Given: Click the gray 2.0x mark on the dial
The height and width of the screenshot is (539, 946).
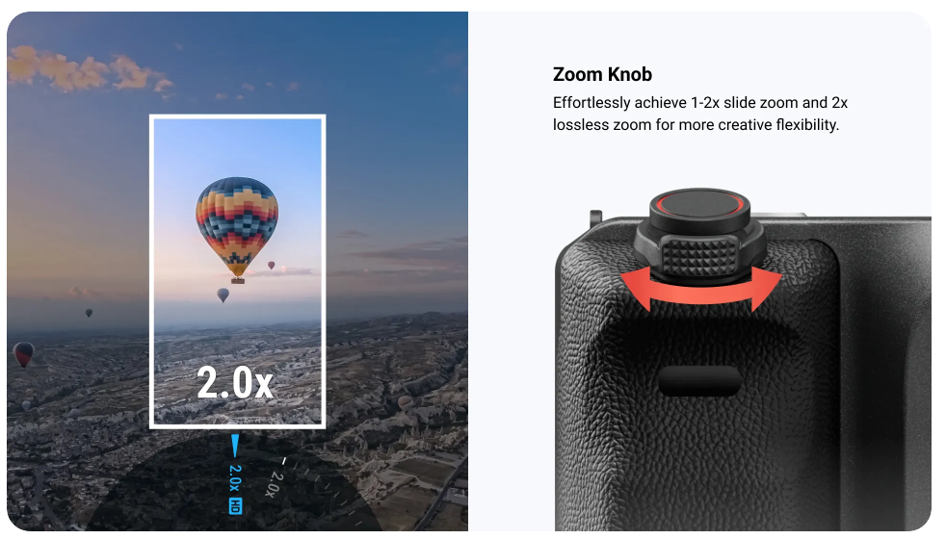Looking at the screenshot, I should 274,484.
